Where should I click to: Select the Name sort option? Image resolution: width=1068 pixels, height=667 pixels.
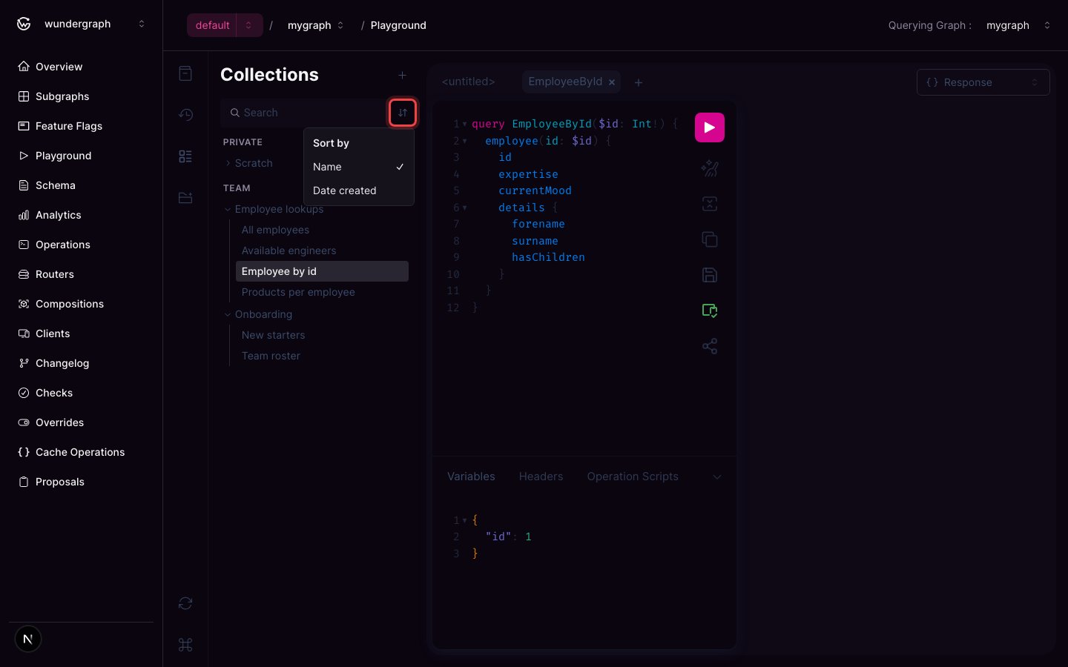tap(358, 167)
